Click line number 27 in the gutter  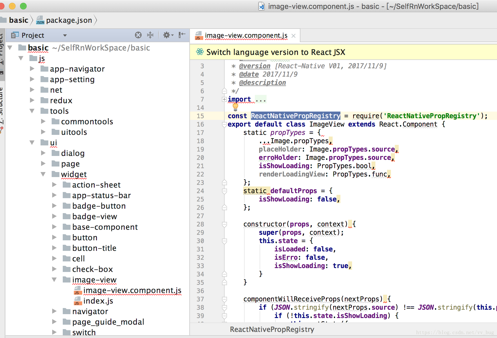pyautogui.click(x=200, y=216)
